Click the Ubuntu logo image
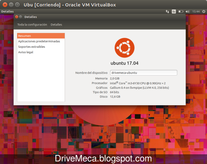Image resolution: width=207 pixels, height=164 pixels. click(125, 48)
